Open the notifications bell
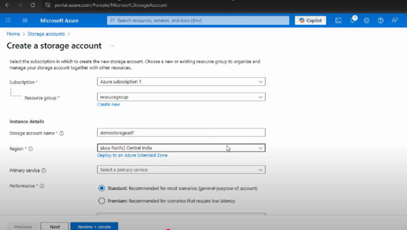This screenshot has height=230, width=407. tap(353, 20)
